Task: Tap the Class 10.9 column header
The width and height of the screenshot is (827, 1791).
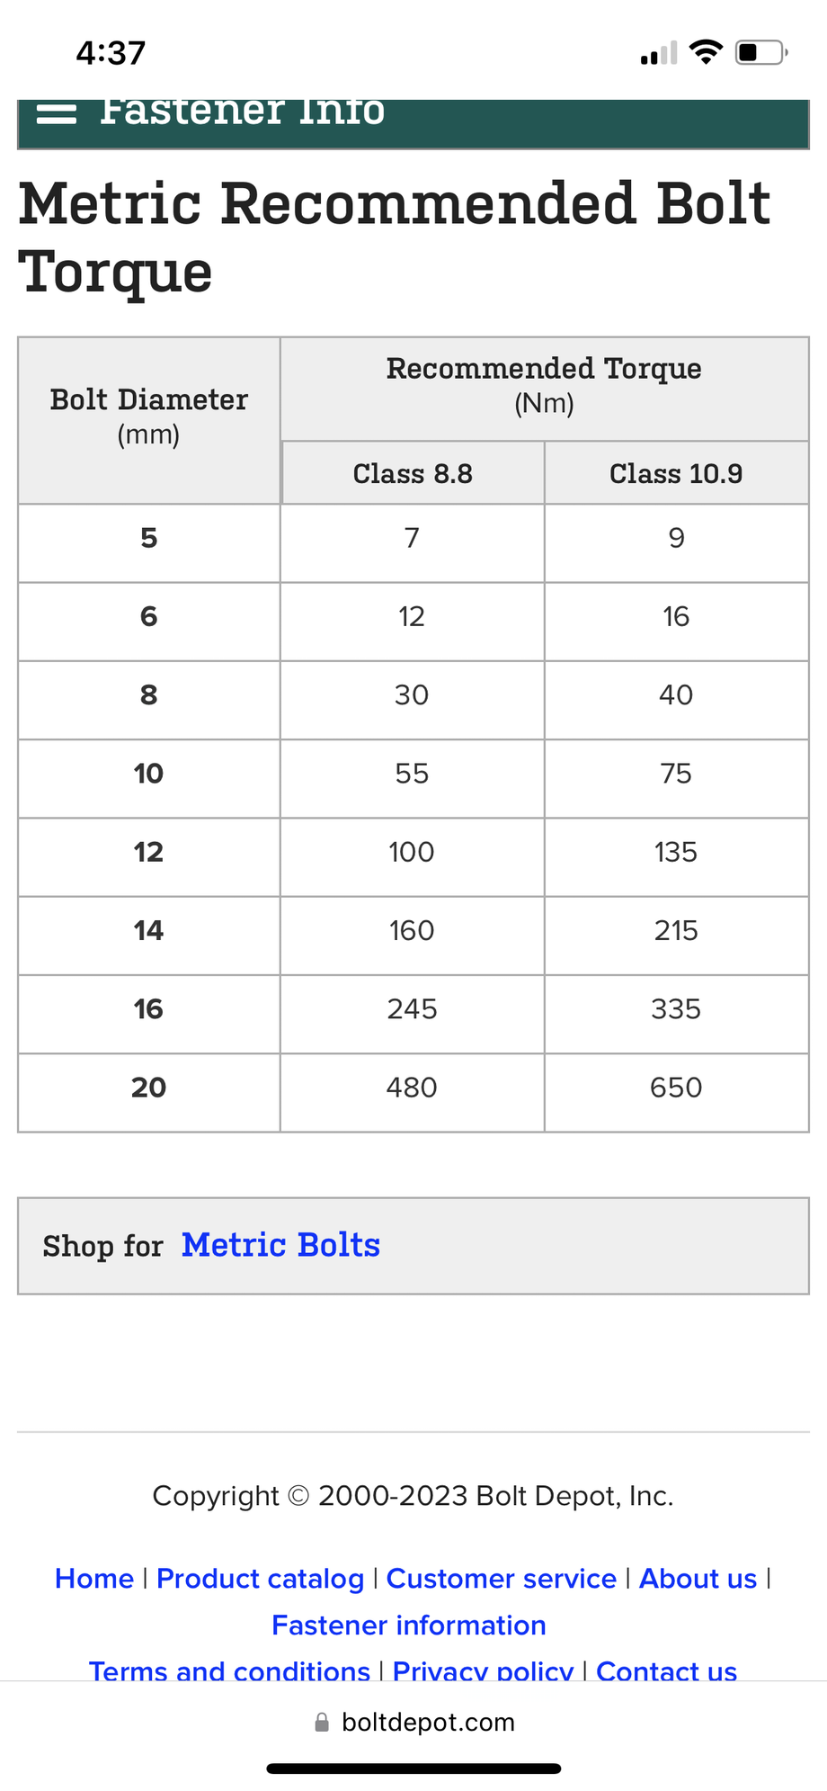Action: (x=676, y=473)
